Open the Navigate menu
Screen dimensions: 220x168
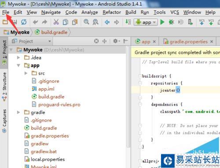[51, 12]
